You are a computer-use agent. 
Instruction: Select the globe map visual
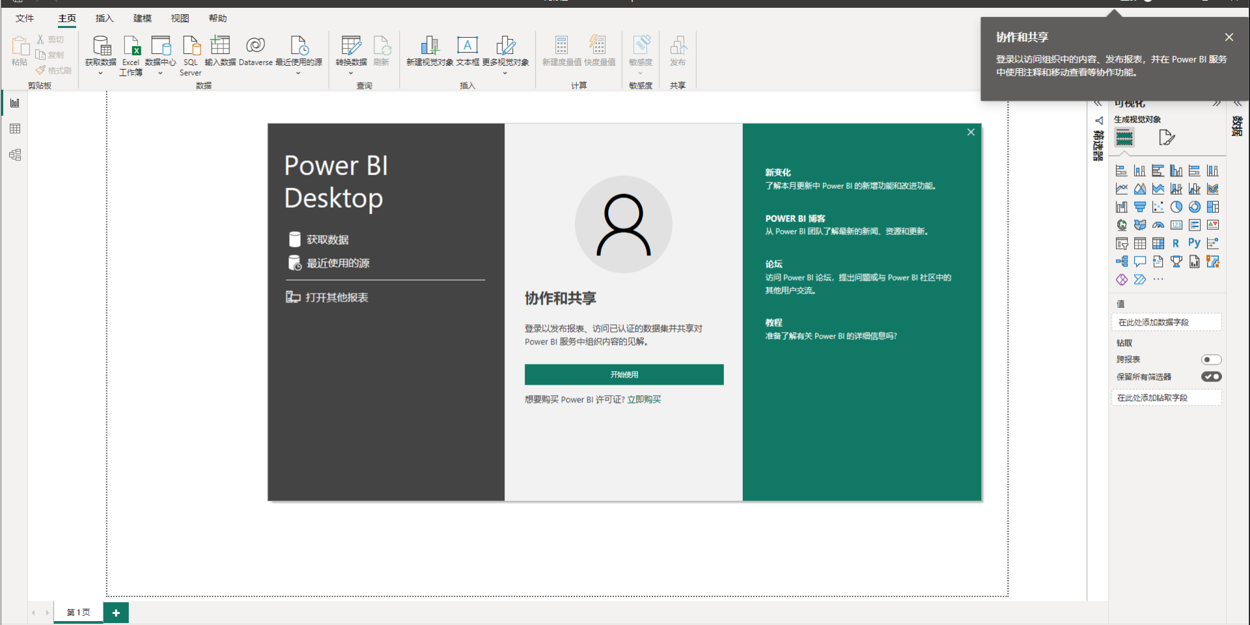tap(1121, 225)
